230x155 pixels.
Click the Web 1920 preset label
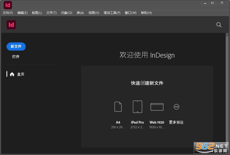157,122
